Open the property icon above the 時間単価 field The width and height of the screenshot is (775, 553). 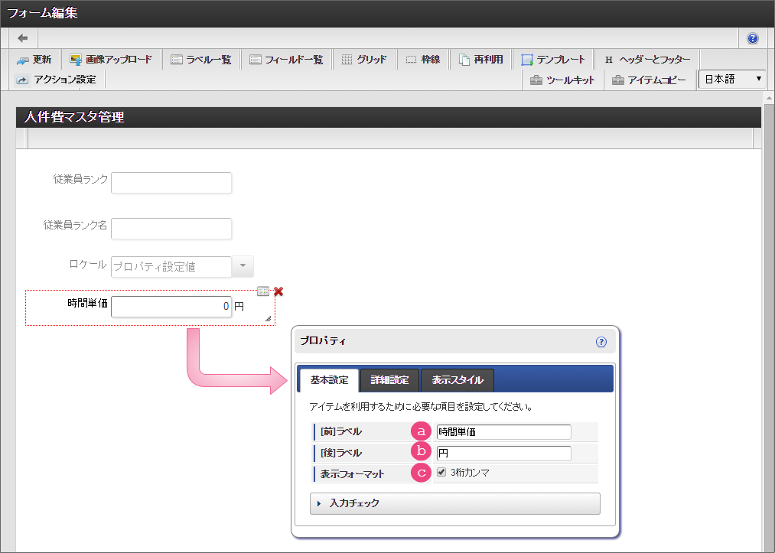263,291
